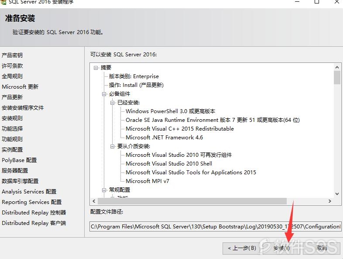Collapse the 要从介质安装 node

point(112,146)
